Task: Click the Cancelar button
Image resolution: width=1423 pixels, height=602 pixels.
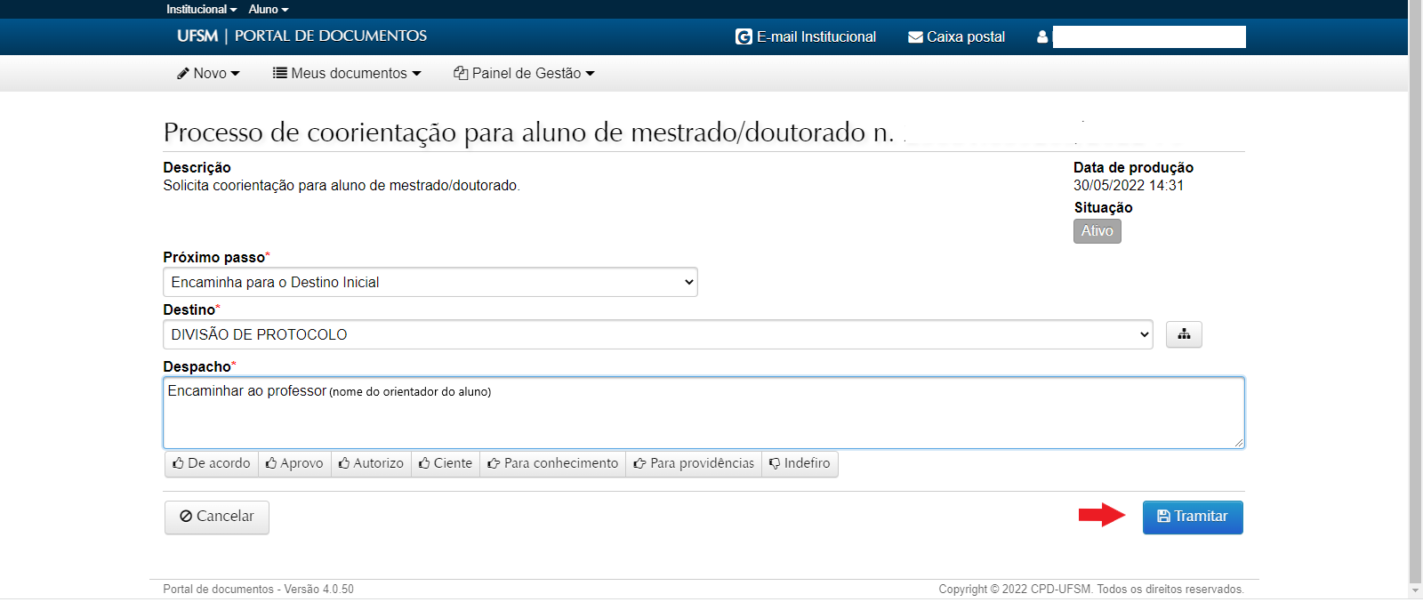Action: click(x=217, y=517)
